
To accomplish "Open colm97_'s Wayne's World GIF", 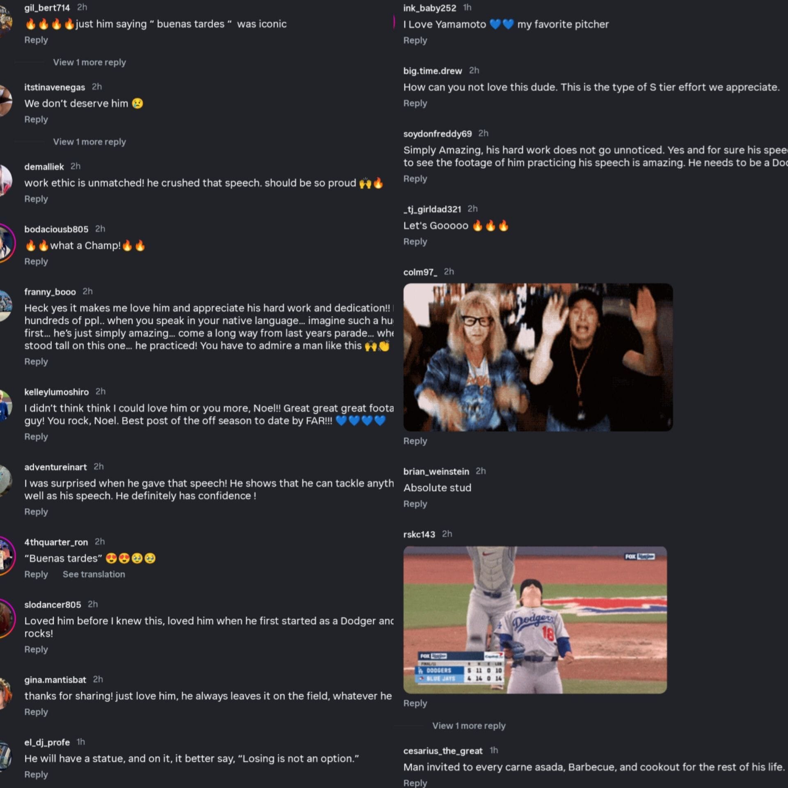I will pos(538,357).
